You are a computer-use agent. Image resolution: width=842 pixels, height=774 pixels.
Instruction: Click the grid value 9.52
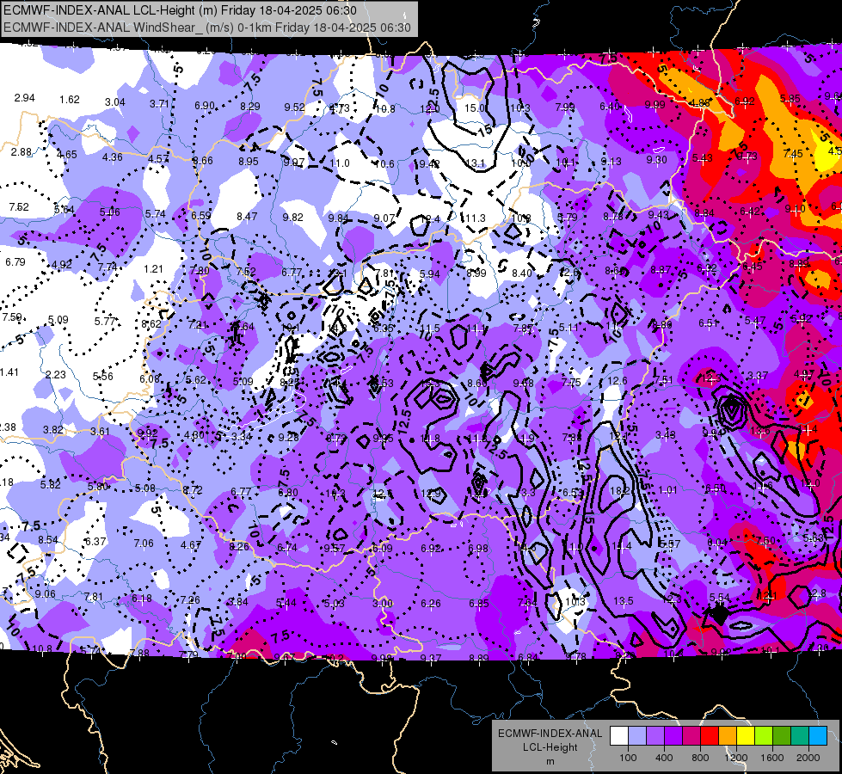(295, 107)
